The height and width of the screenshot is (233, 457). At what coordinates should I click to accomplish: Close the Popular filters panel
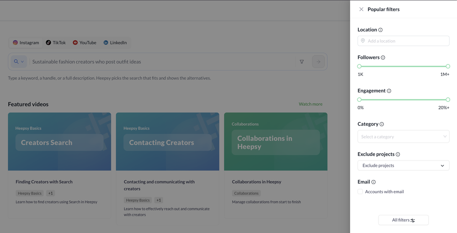pyautogui.click(x=361, y=9)
